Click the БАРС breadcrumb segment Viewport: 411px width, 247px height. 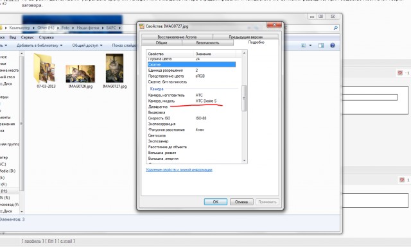coord(111,28)
